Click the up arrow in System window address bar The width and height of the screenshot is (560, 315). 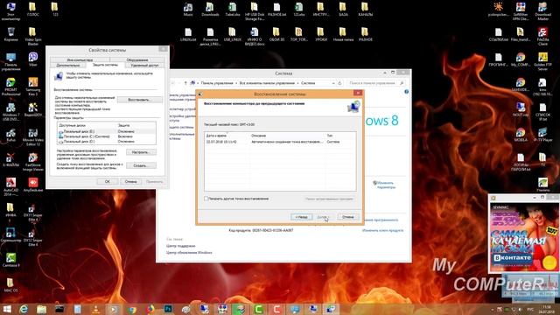point(185,83)
